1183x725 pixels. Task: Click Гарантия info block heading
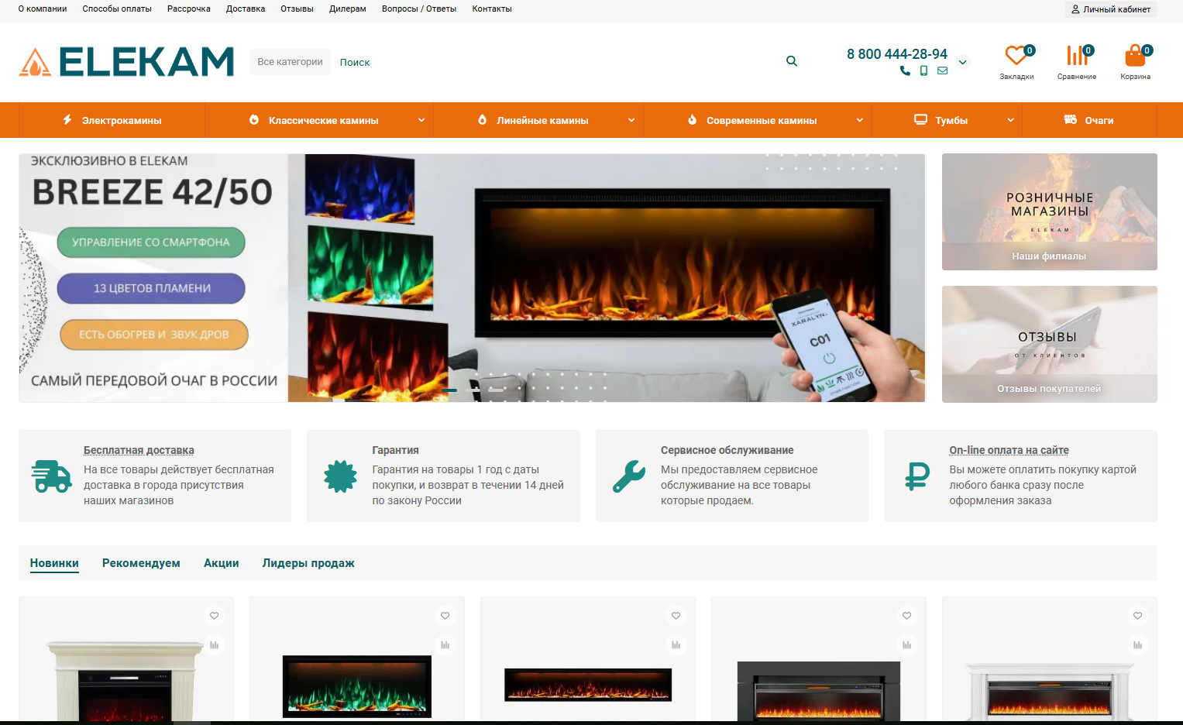395,450
